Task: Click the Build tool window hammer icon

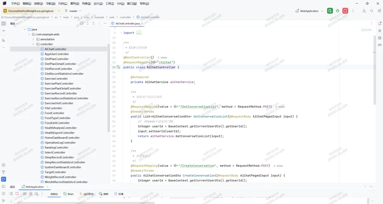Action: click(4, 172)
